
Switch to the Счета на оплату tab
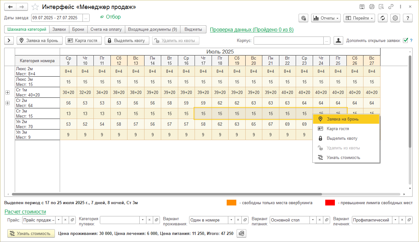tap(106, 29)
